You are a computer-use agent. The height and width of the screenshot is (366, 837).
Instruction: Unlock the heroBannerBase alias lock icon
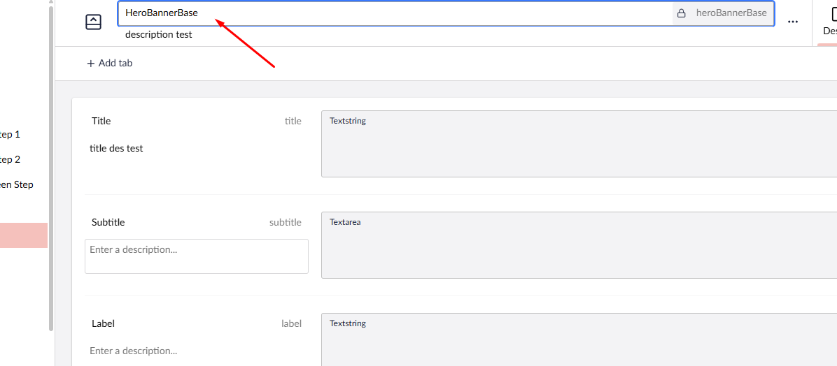(x=681, y=13)
